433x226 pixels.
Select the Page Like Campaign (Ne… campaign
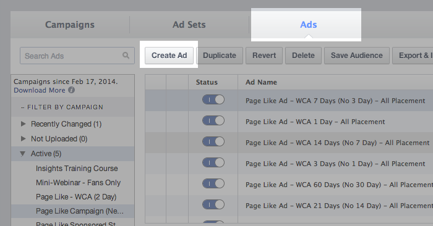72,211
